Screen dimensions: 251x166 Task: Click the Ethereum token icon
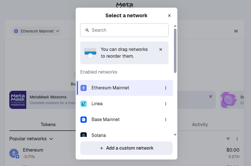click(x=14, y=153)
